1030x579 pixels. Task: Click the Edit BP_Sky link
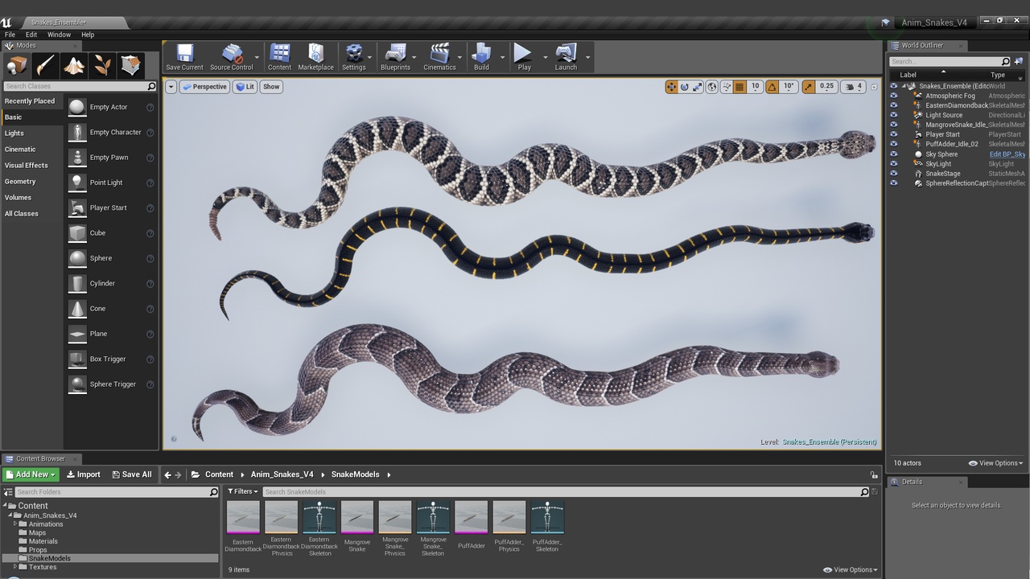tap(1007, 154)
